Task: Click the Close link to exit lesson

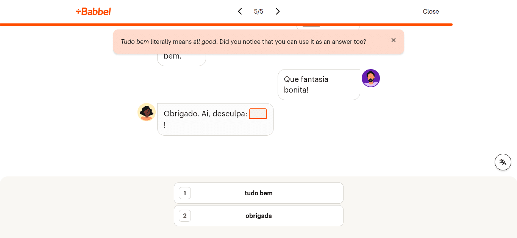Action: coord(431,11)
